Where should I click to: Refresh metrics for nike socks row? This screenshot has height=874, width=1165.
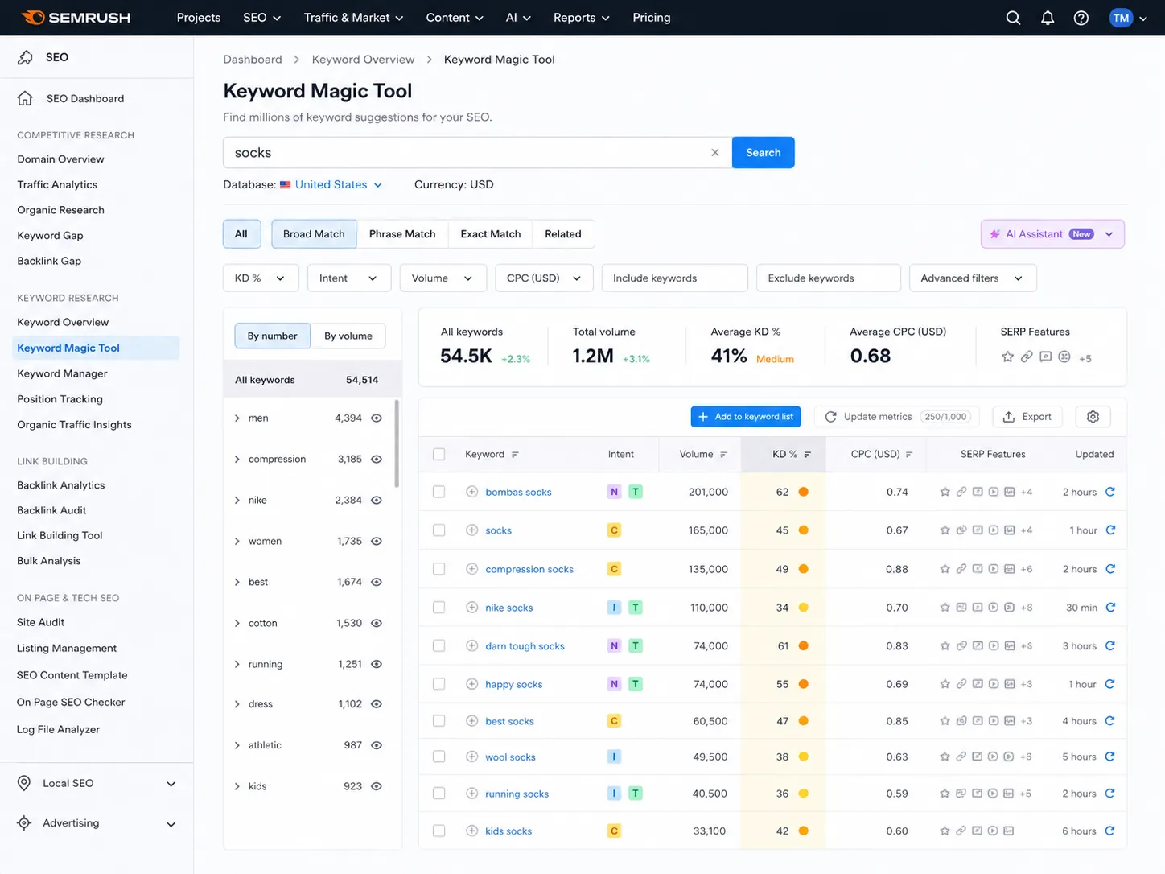click(x=1110, y=608)
